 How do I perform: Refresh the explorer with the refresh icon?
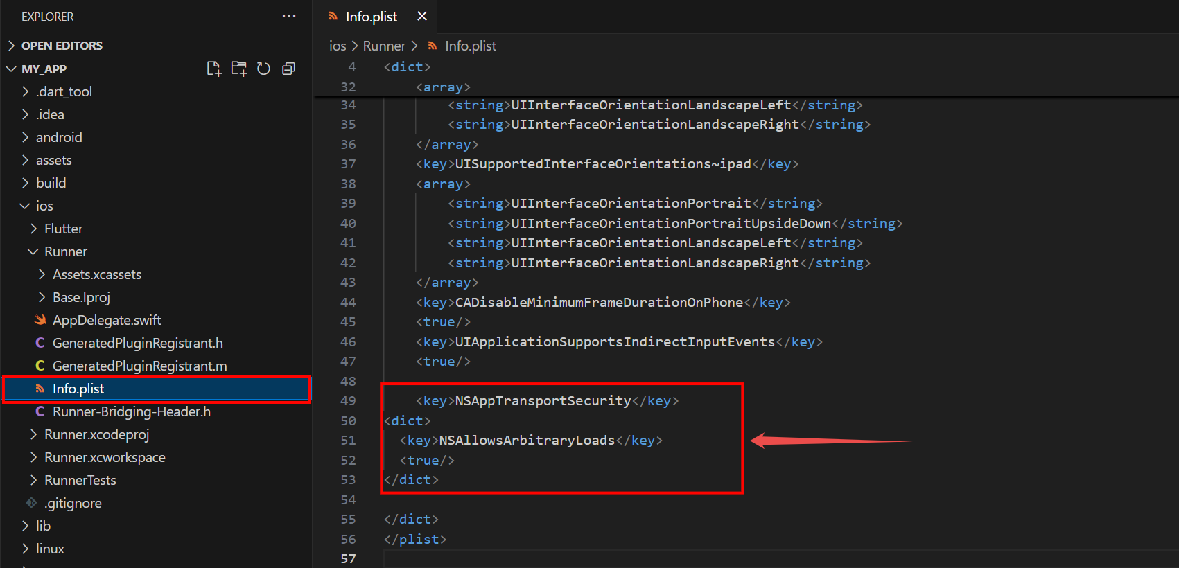[263, 69]
